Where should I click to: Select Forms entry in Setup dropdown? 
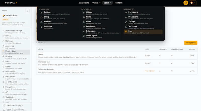coord(101,23)
